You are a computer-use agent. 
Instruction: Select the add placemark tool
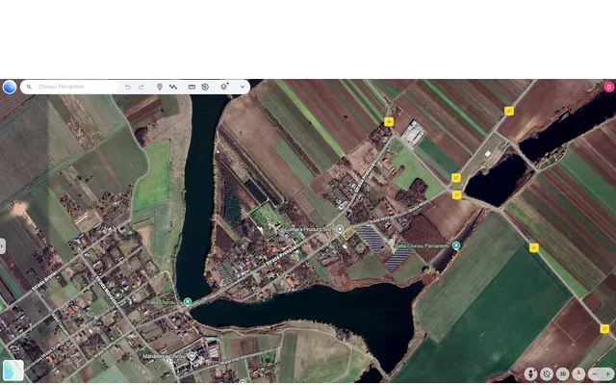pos(160,87)
